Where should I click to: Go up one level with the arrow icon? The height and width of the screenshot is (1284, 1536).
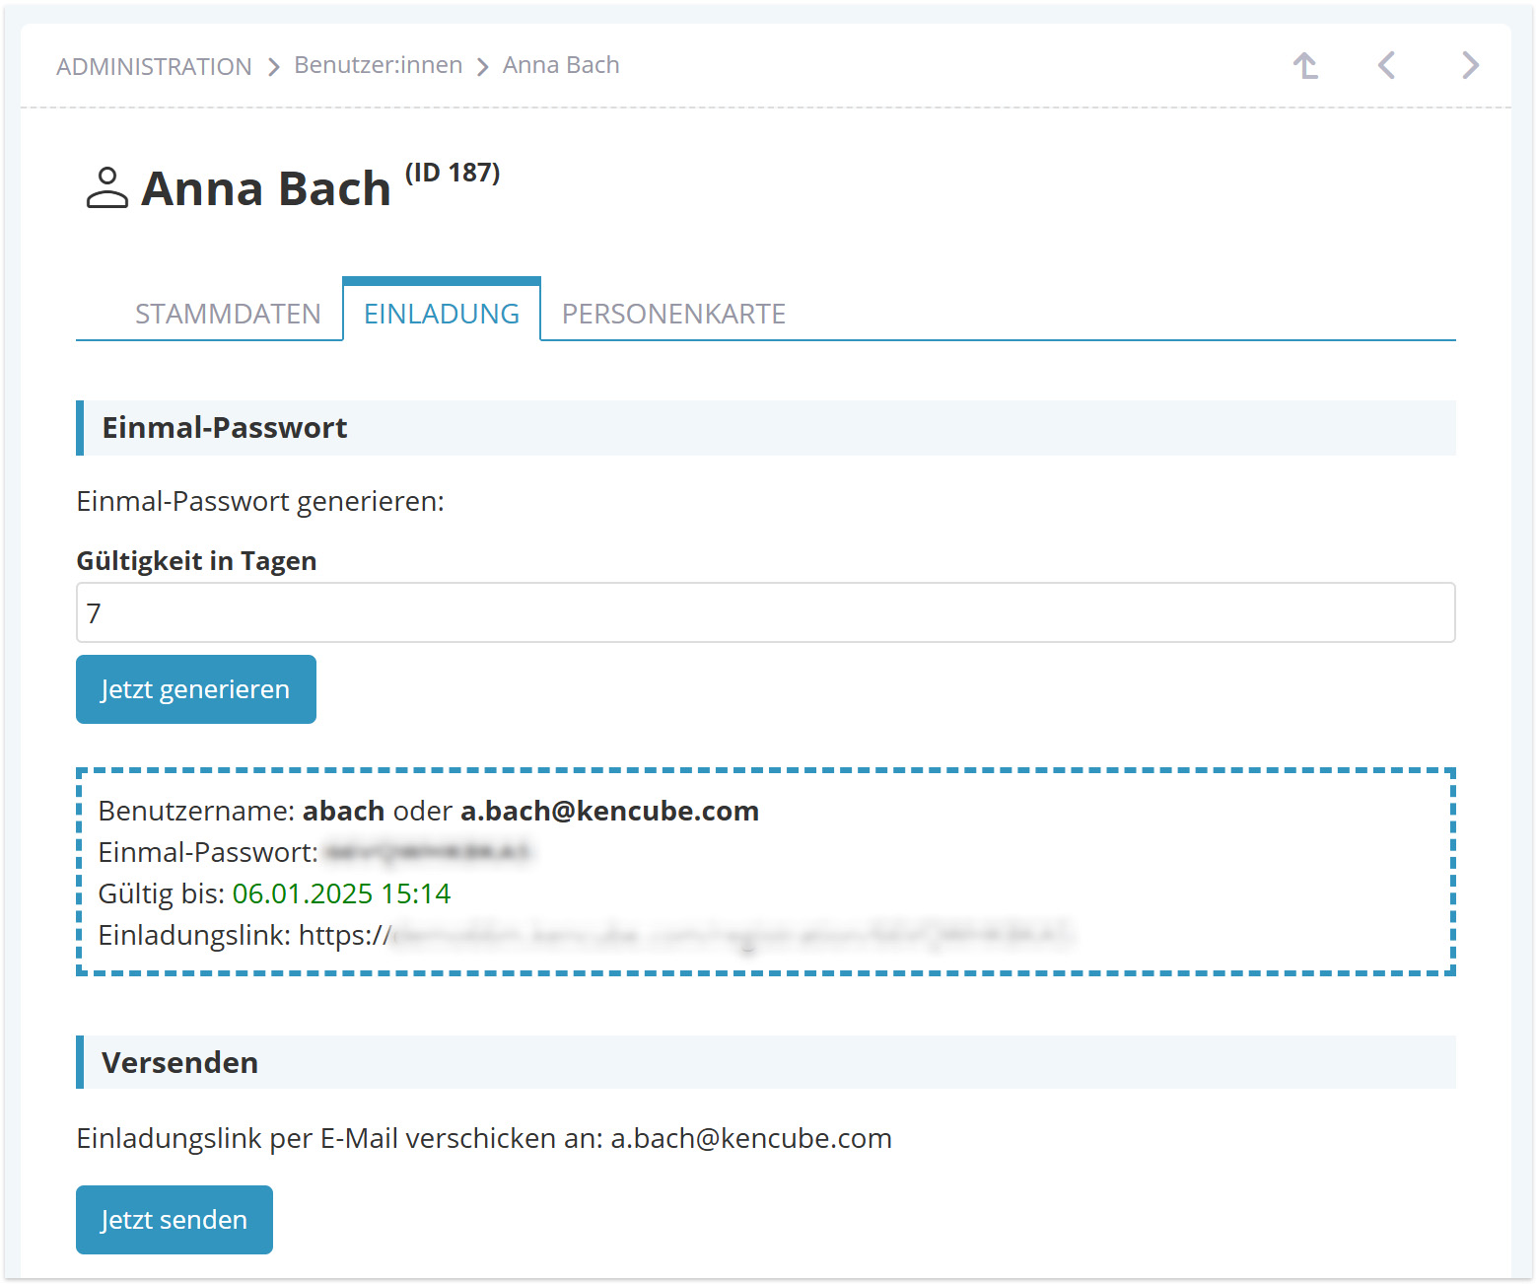pyautogui.click(x=1305, y=65)
